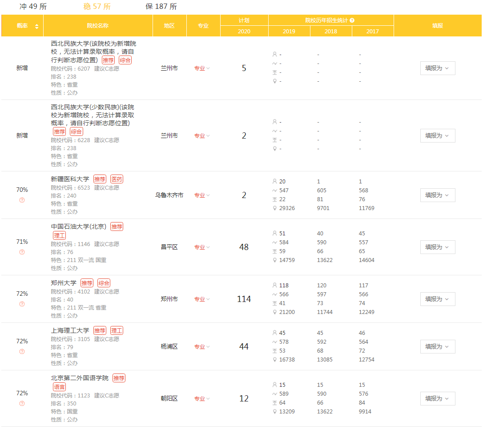Click the location pin icon in 新疆医科大学 stats
Viewport: 483px width, 429px height.
click(274, 208)
